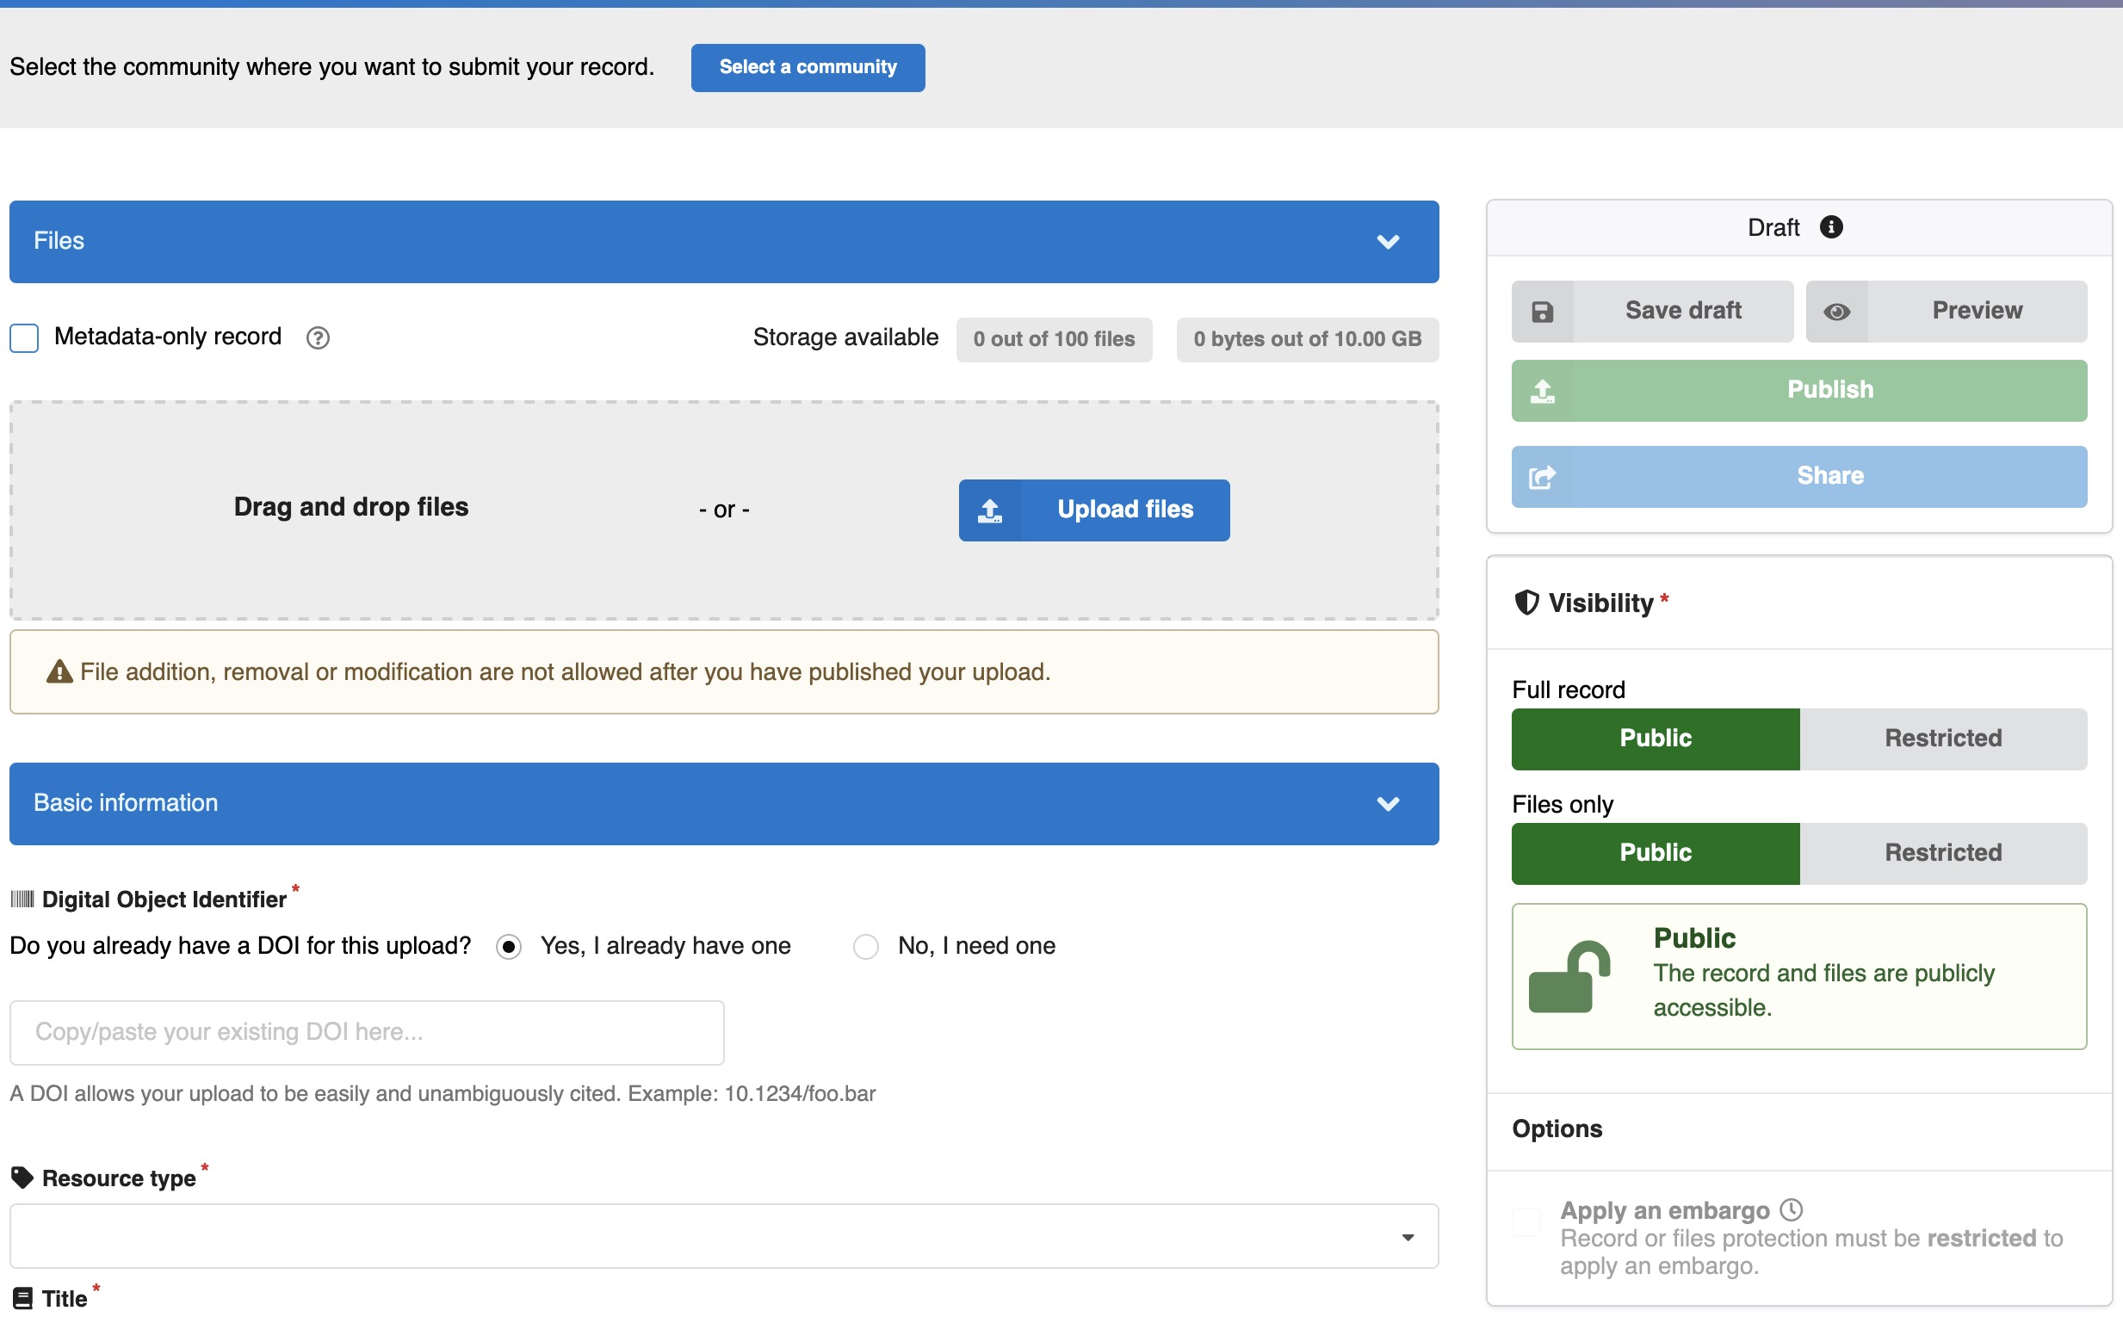Click the 'Full record' label
The image size is (2123, 1317).
pyautogui.click(x=1568, y=689)
